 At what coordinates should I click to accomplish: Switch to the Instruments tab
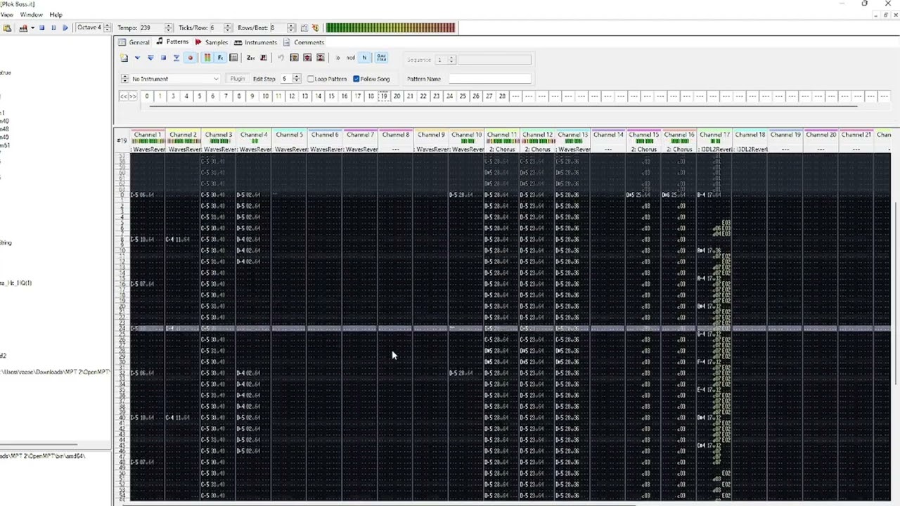pos(255,42)
